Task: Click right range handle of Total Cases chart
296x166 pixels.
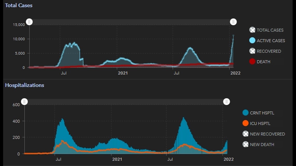Action: coord(233,22)
